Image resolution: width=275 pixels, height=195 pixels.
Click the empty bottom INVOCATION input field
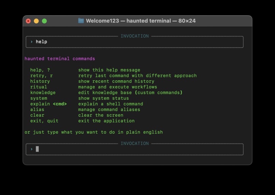(x=134, y=149)
